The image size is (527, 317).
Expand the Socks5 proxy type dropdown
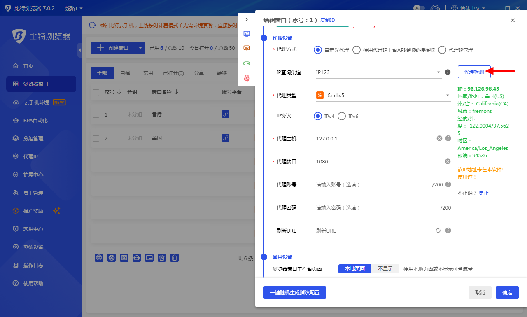click(x=383, y=96)
